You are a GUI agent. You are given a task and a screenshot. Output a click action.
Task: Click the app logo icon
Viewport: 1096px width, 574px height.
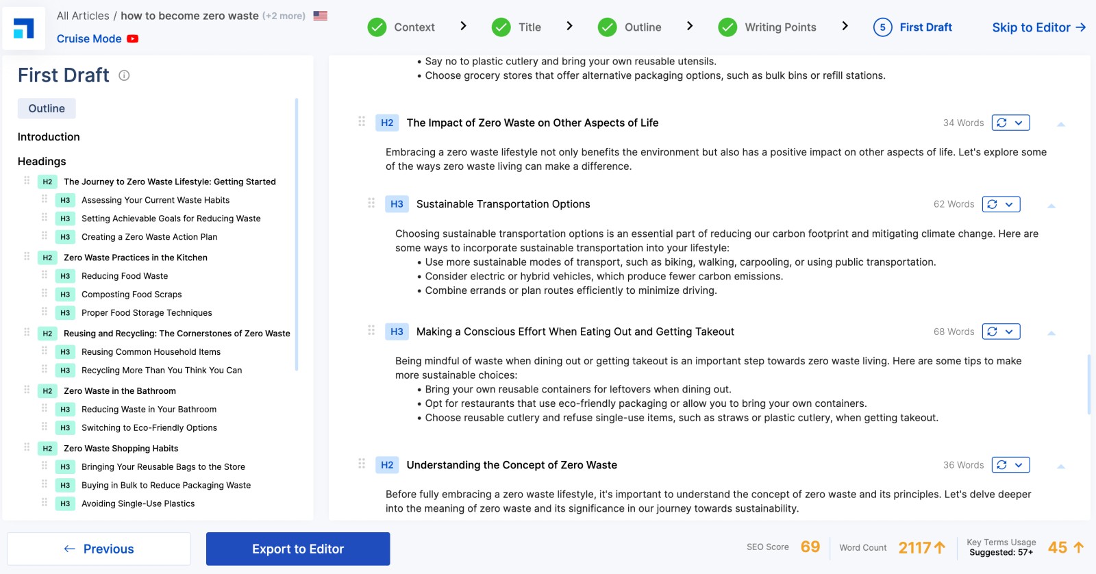(x=24, y=28)
